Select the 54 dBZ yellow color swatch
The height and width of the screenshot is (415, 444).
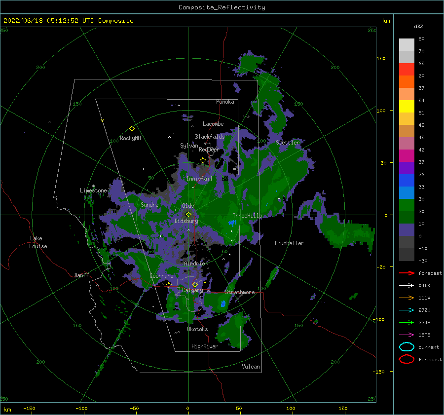407,106
